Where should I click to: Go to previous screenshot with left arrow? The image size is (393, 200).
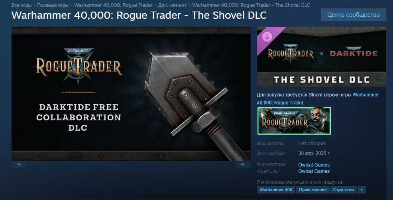click(19, 165)
